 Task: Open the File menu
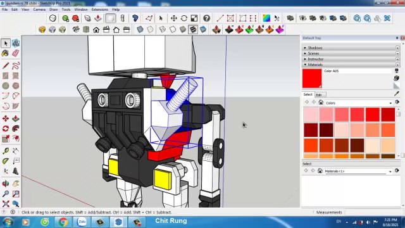tap(4, 9)
